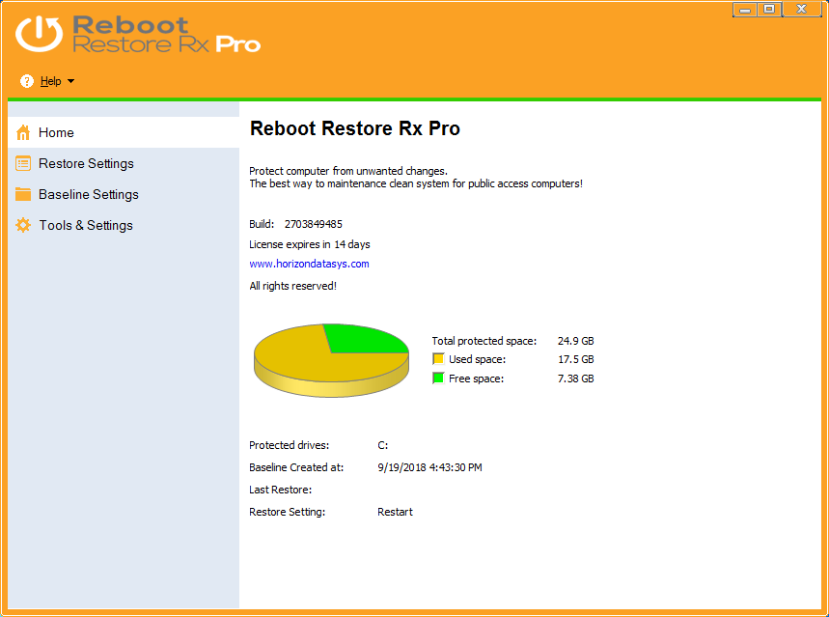Click the 'All rights reserved!' text
829x617 pixels.
[x=292, y=286]
